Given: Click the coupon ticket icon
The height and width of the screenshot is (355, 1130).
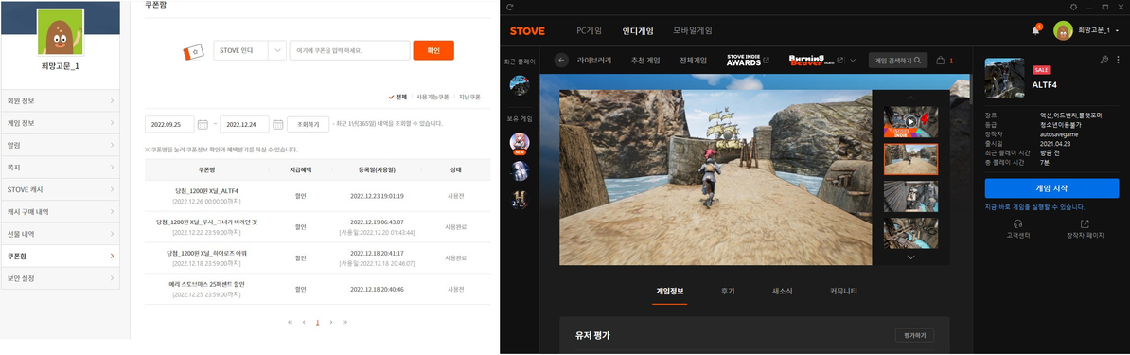Looking at the screenshot, I should click(195, 51).
